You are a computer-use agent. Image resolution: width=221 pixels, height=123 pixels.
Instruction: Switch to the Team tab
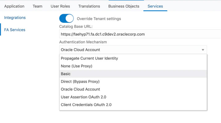(x=37, y=6)
